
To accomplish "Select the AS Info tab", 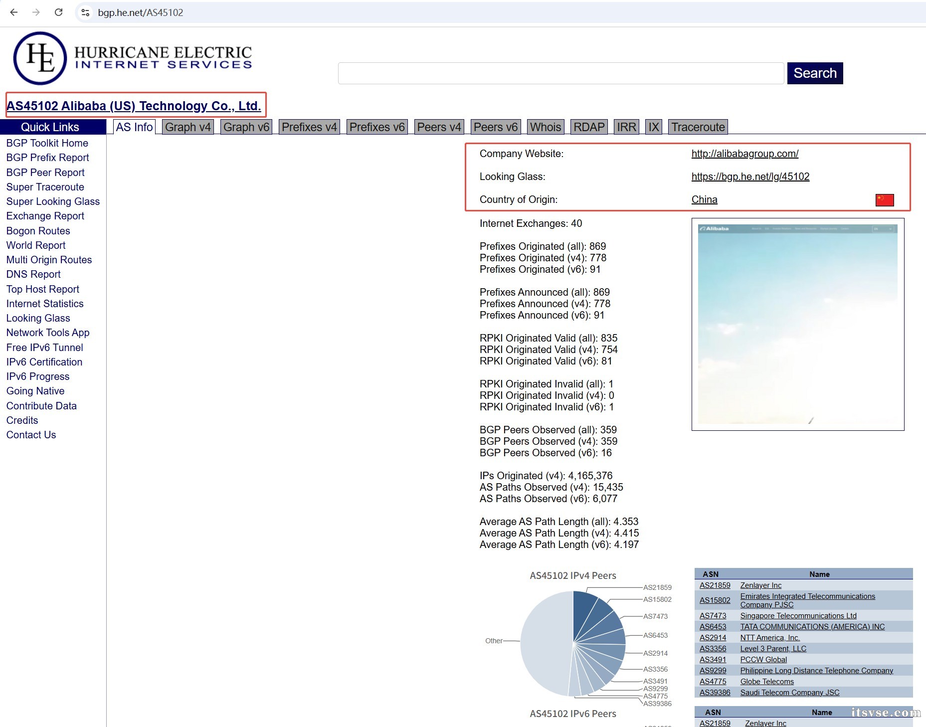I will pos(134,127).
